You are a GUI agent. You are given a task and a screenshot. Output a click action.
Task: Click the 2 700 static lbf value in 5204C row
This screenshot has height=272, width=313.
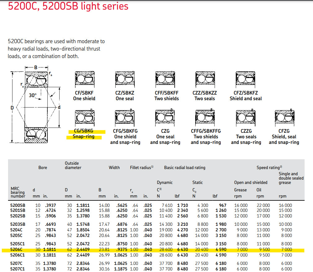(x=221, y=230)
